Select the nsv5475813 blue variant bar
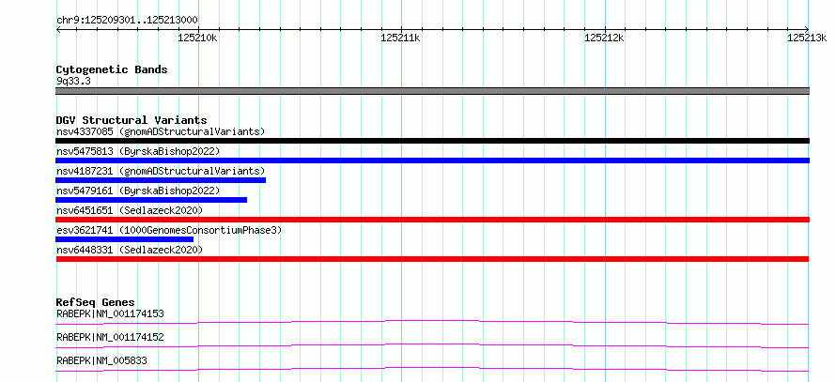The width and height of the screenshot is (836, 382). 432,160
